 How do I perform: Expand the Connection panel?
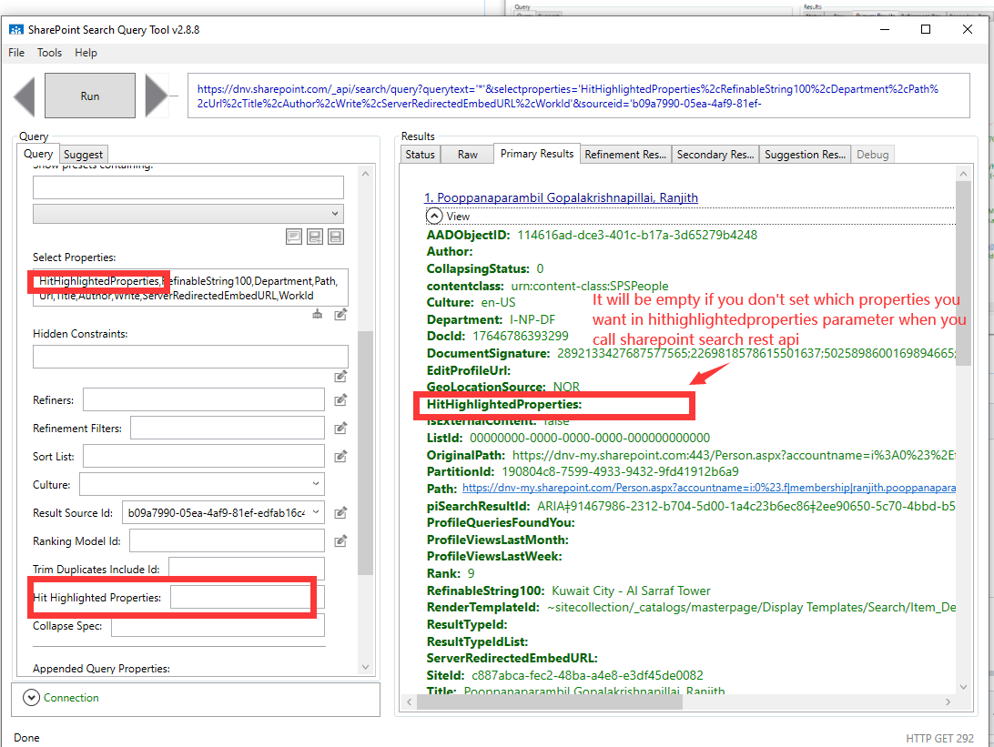[31, 698]
